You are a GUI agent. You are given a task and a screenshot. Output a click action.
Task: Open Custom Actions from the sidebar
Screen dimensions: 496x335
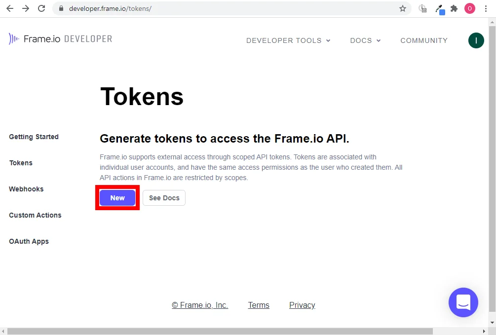click(35, 215)
